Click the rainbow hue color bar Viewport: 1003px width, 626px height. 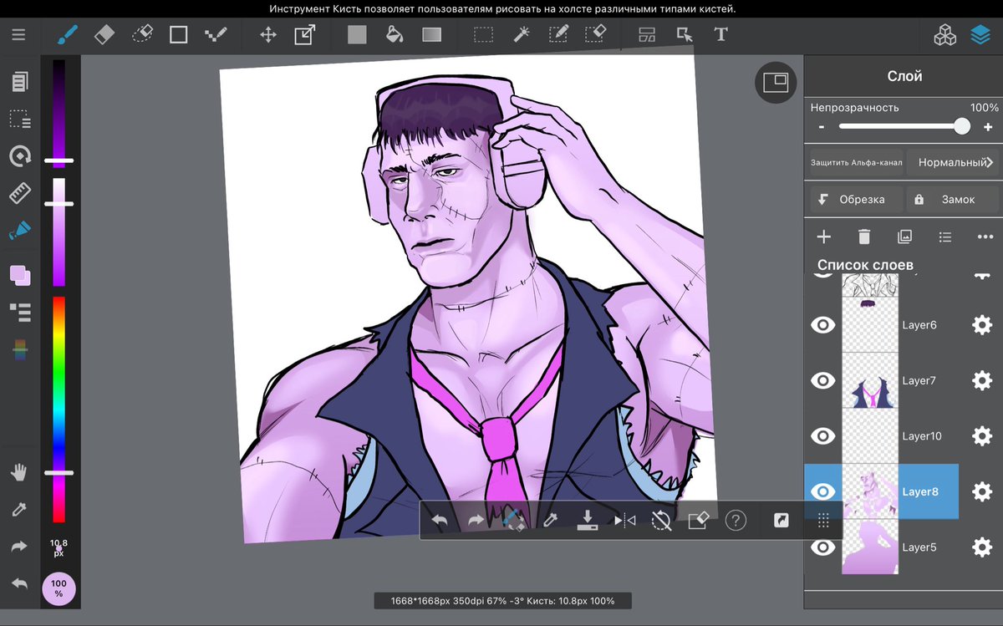coord(59,410)
